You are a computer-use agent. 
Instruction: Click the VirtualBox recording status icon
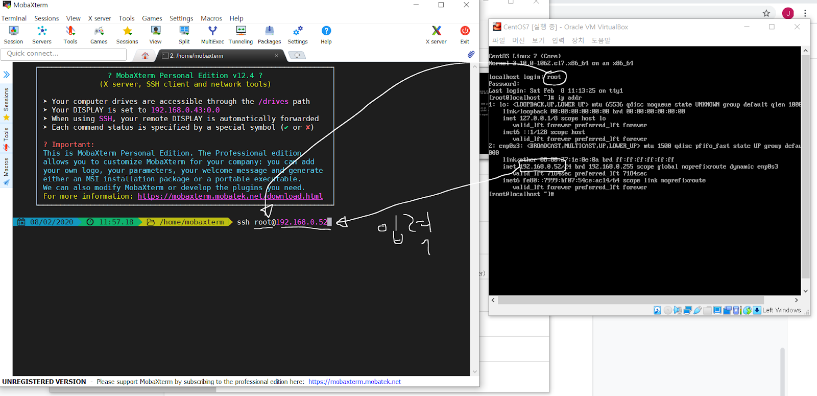tap(727, 310)
